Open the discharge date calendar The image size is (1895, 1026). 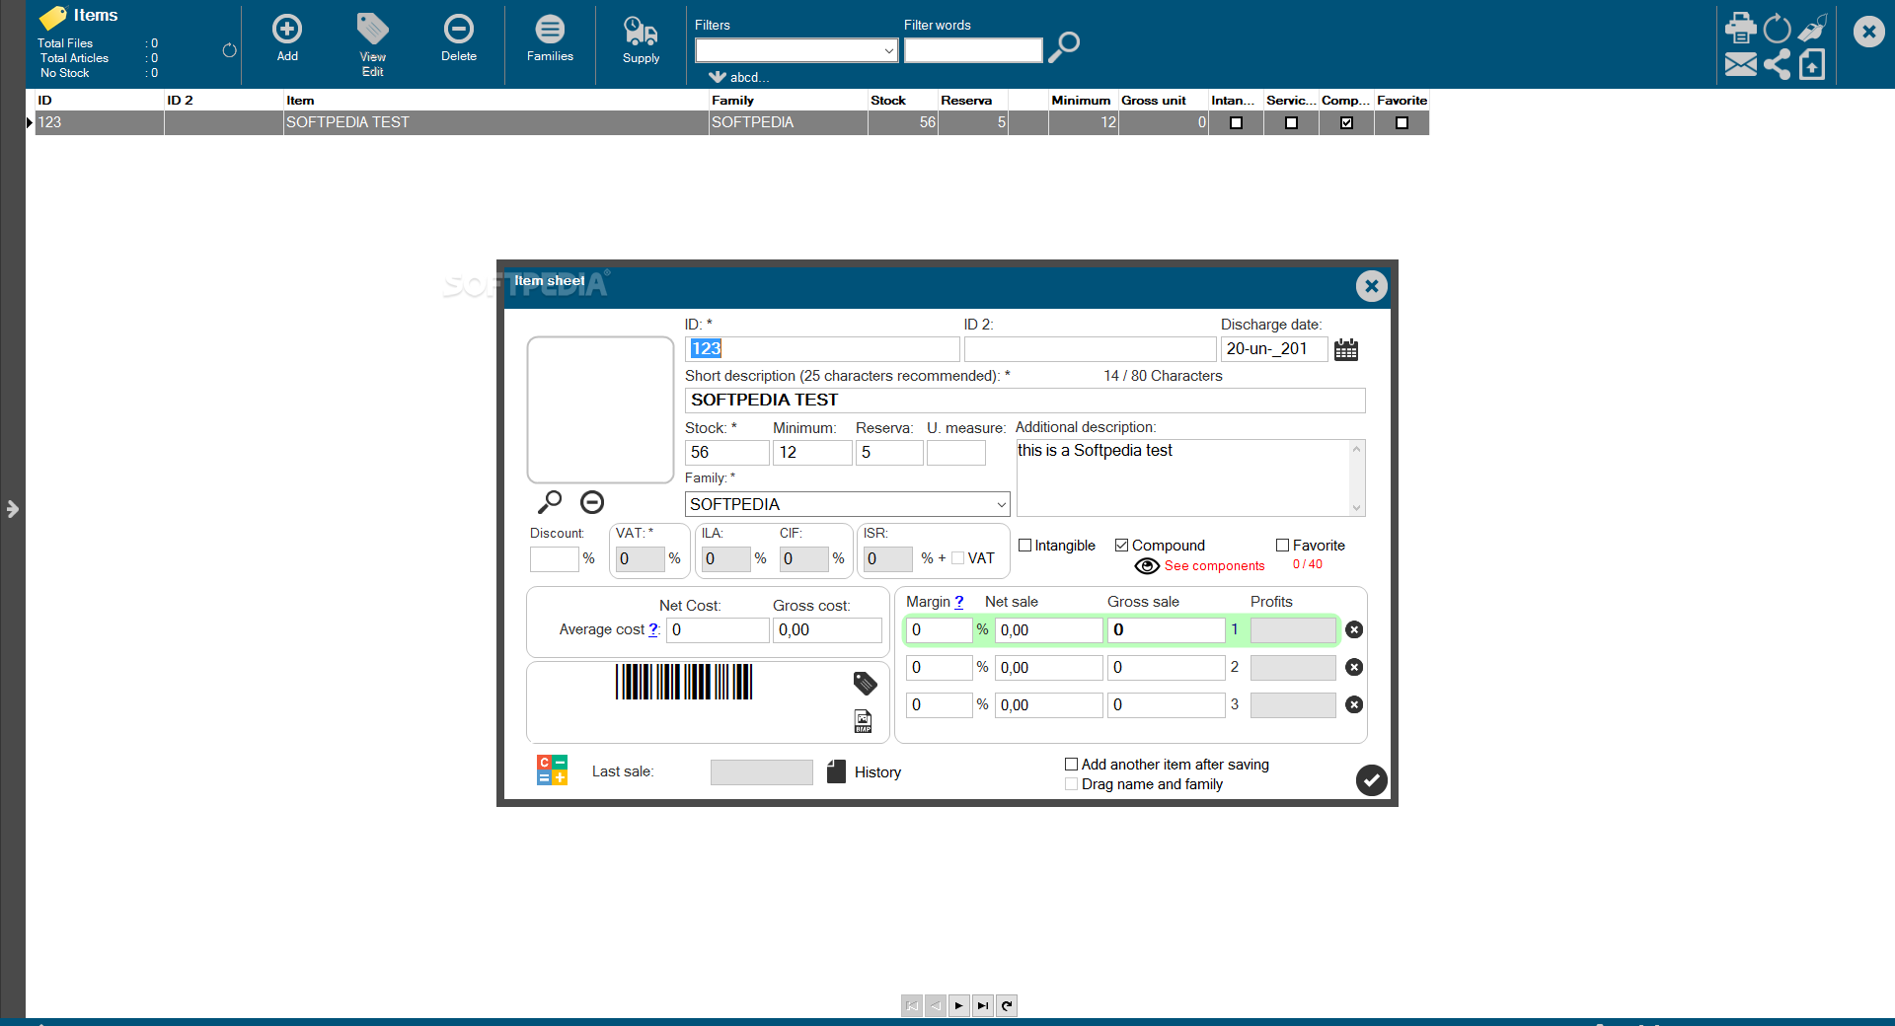tap(1346, 349)
